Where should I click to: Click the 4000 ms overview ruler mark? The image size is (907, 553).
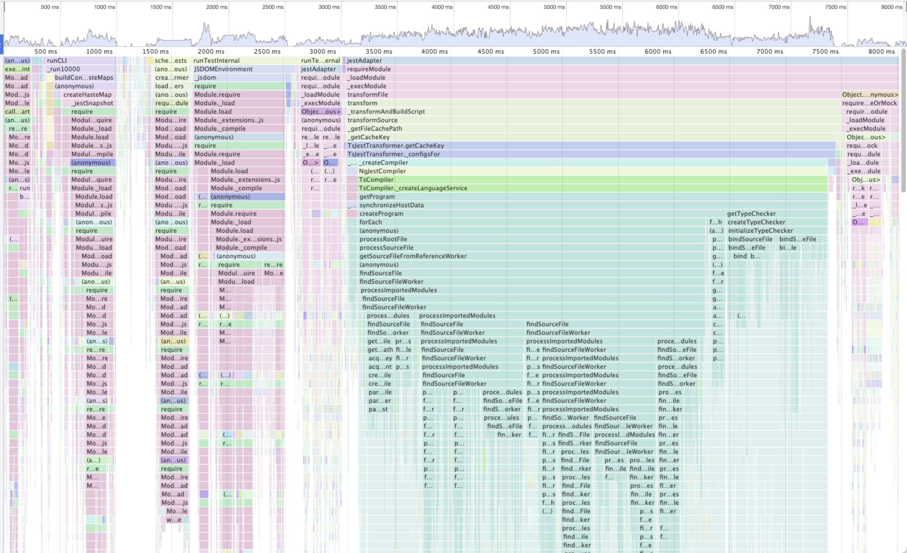pyautogui.click(x=442, y=7)
